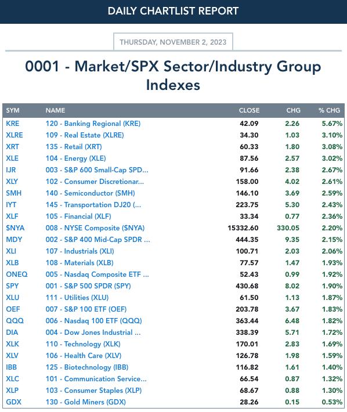Sort table by CLOSE column header

coord(249,110)
